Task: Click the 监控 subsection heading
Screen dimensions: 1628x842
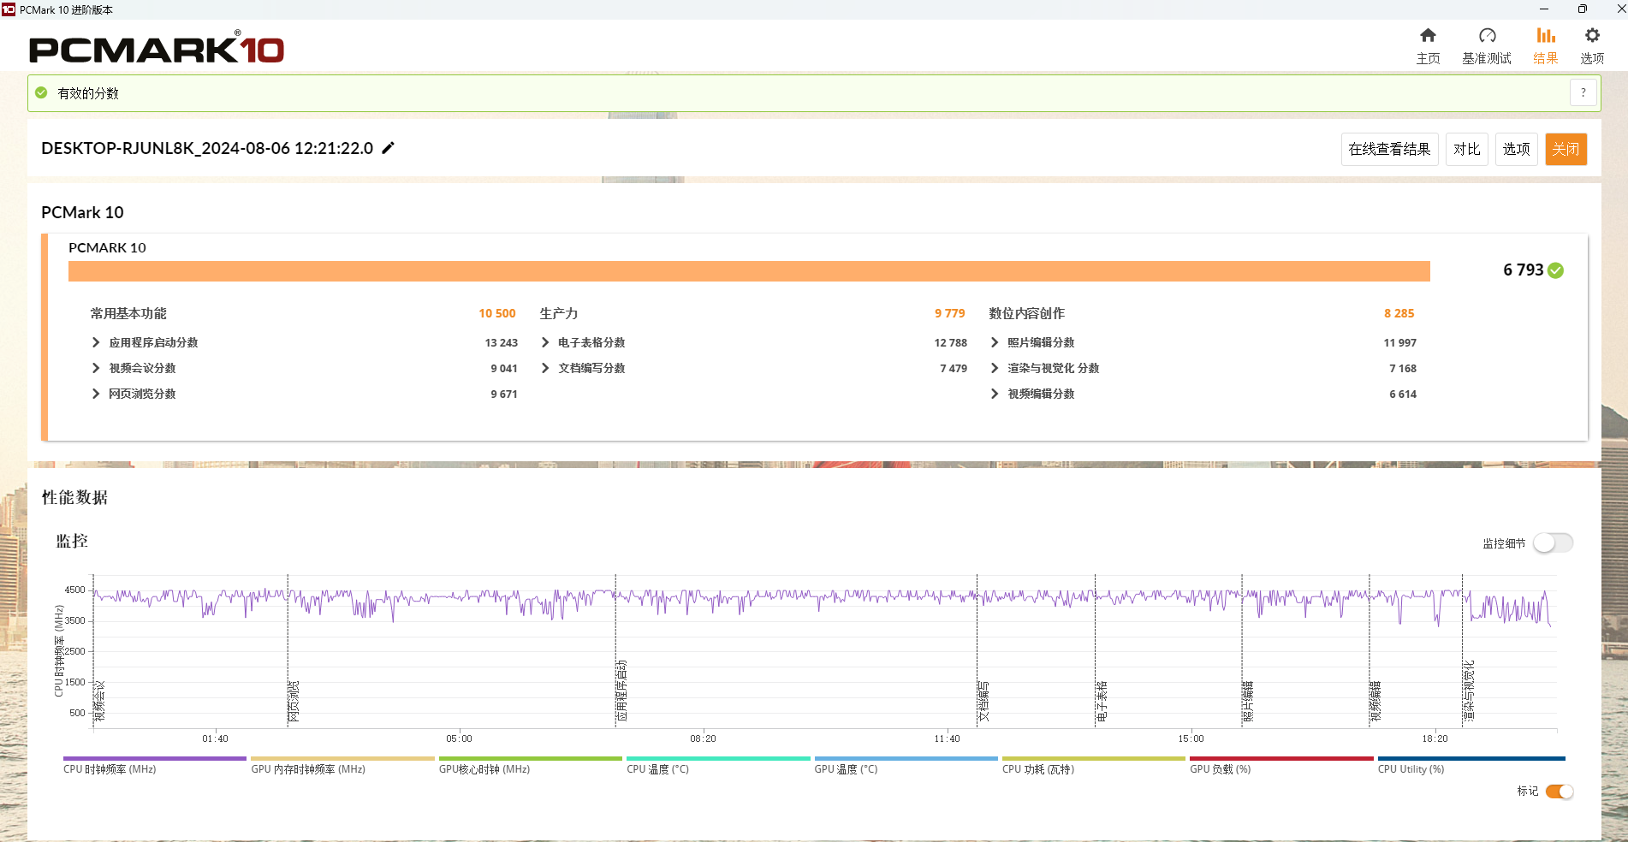Action: [72, 541]
